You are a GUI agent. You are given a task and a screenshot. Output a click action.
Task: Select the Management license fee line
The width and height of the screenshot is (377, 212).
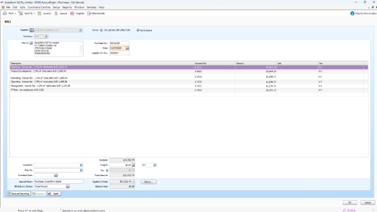(188, 86)
